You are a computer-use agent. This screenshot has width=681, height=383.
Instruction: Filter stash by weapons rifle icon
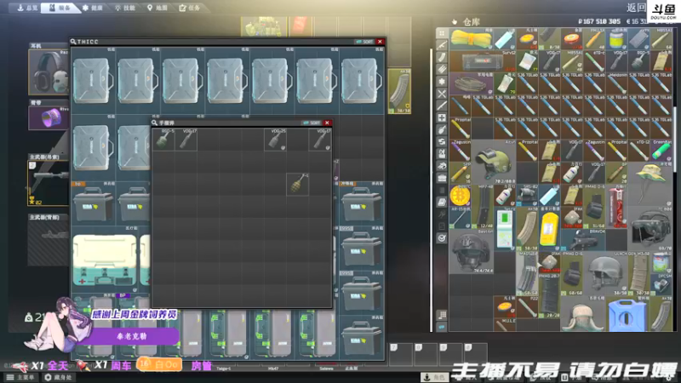[442, 45]
